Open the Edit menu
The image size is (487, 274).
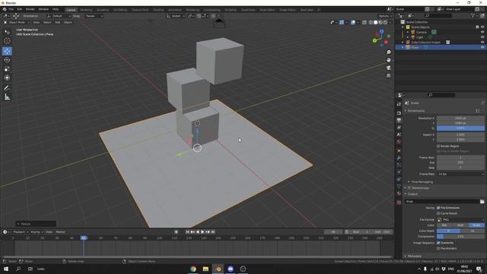[x=20, y=9]
